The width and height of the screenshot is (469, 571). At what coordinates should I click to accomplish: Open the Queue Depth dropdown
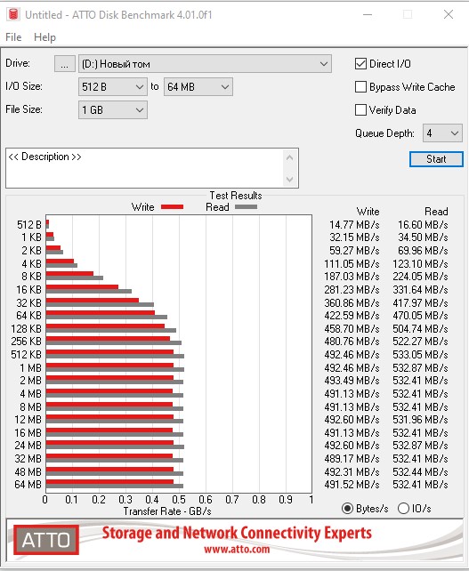coord(442,133)
